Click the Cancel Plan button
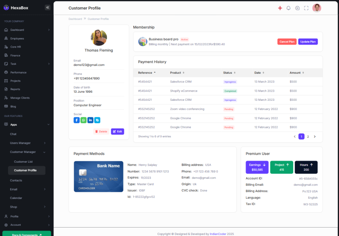Image resolution: width=339 pixels, height=236 pixels. point(287,42)
